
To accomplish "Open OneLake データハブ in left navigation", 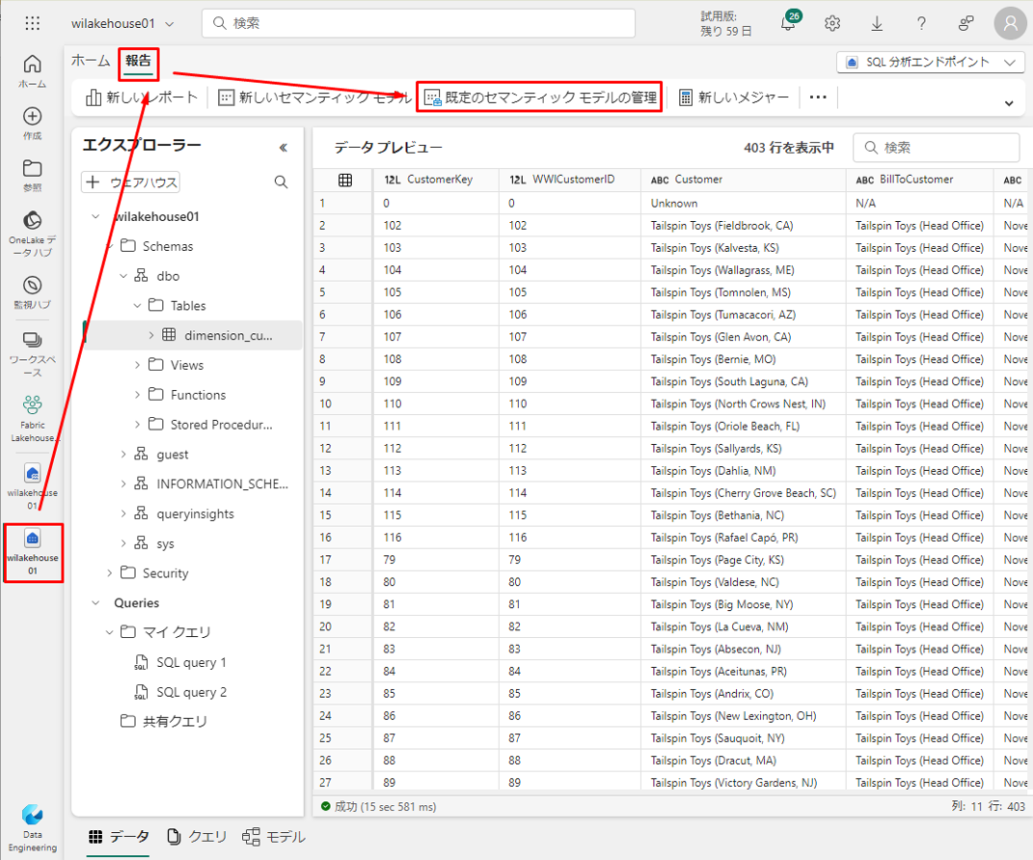I will [x=32, y=234].
